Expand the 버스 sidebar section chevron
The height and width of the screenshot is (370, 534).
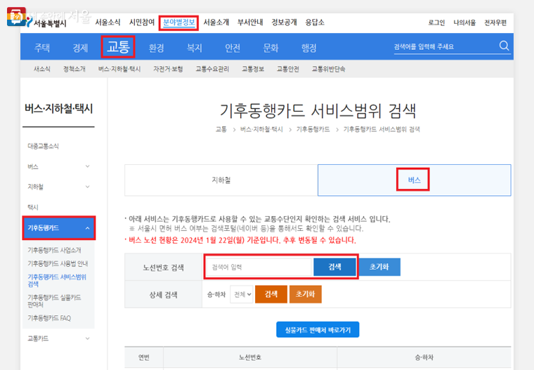[x=88, y=166]
